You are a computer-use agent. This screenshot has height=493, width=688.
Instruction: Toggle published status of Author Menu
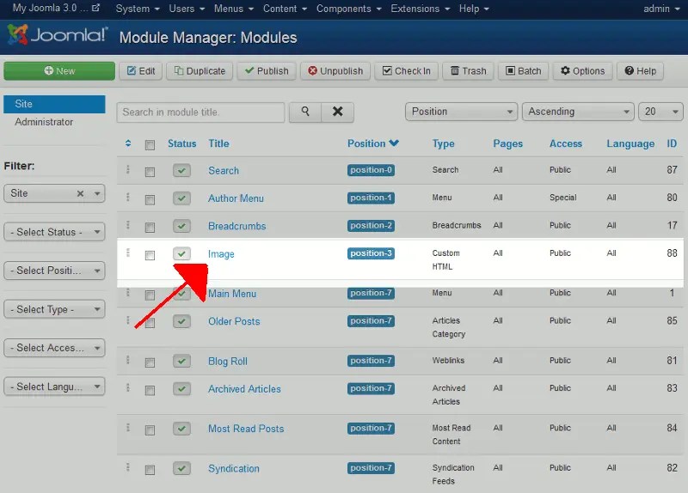pos(181,198)
